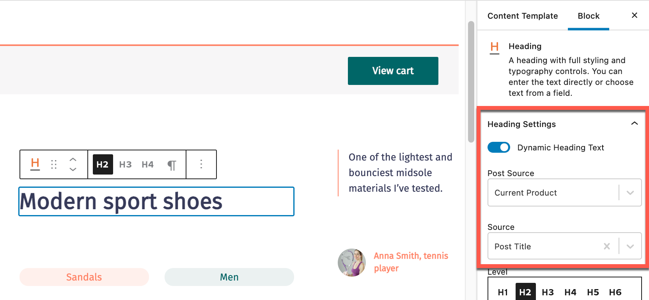Open block options three-dot menu
This screenshot has height=300, width=649.
[x=201, y=164]
